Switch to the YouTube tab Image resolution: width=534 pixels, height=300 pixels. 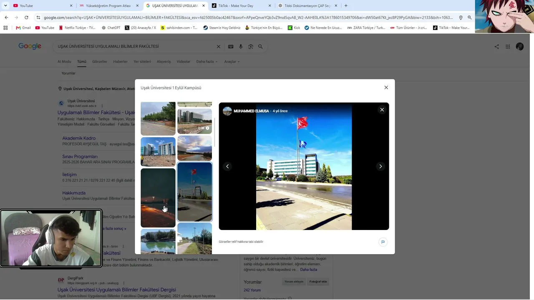(43, 6)
